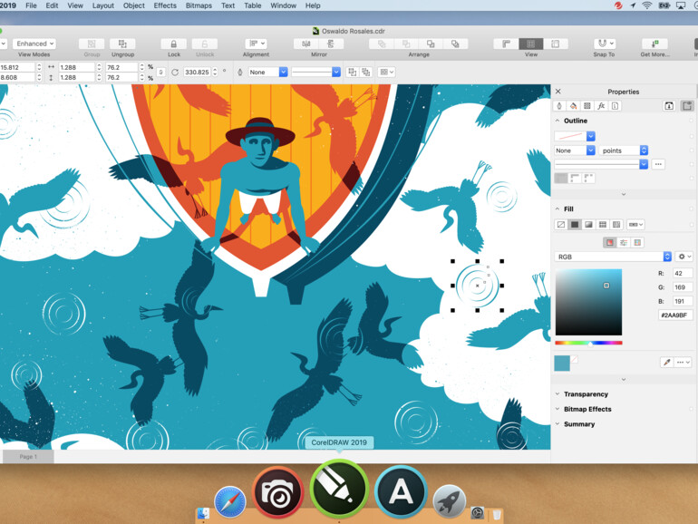The height and width of the screenshot is (524, 698).
Task: Expand the Bitmap Effects section
Action: (x=557, y=409)
